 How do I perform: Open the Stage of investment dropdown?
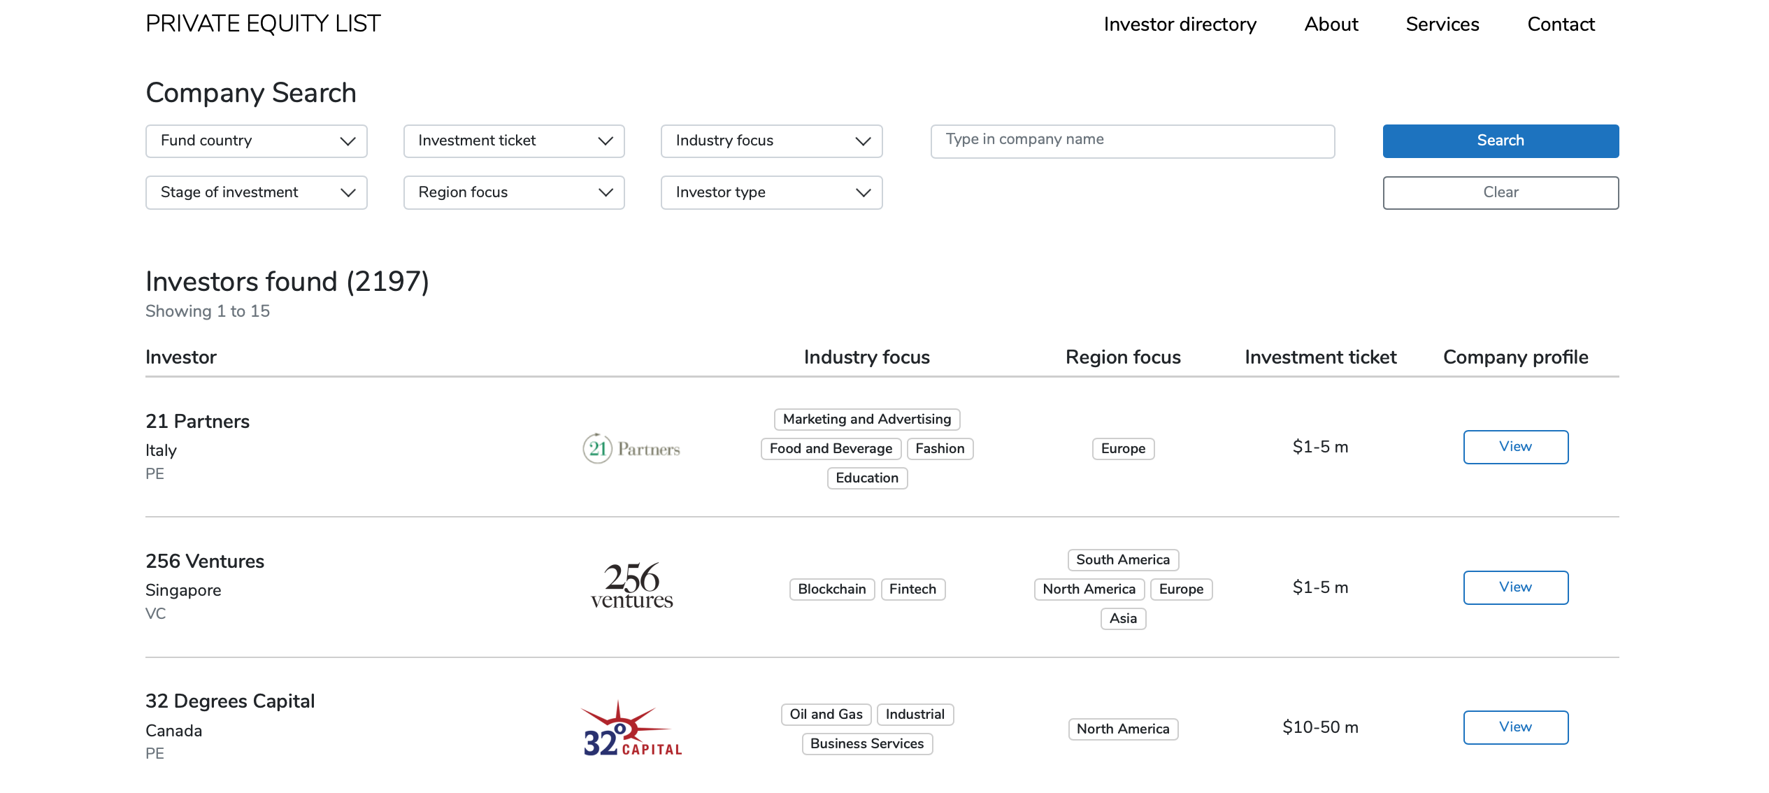click(x=256, y=192)
